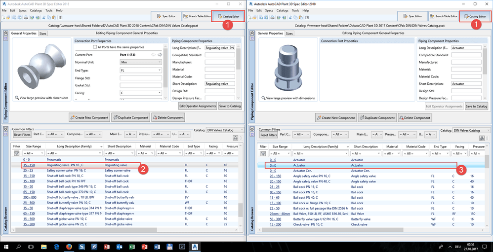Click Duplicate Component button in left window
The width and height of the screenshot is (493, 252).
coord(130,118)
